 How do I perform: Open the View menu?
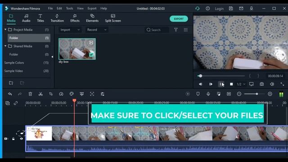pyautogui.click(x=80, y=9)
